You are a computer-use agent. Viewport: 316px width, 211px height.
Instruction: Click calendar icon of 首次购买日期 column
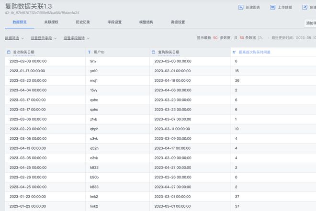9,52
